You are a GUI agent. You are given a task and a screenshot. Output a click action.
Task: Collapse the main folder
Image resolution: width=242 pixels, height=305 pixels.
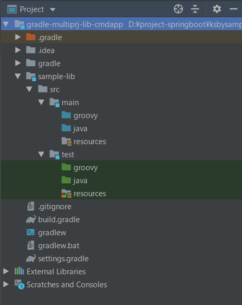point(41,102)
